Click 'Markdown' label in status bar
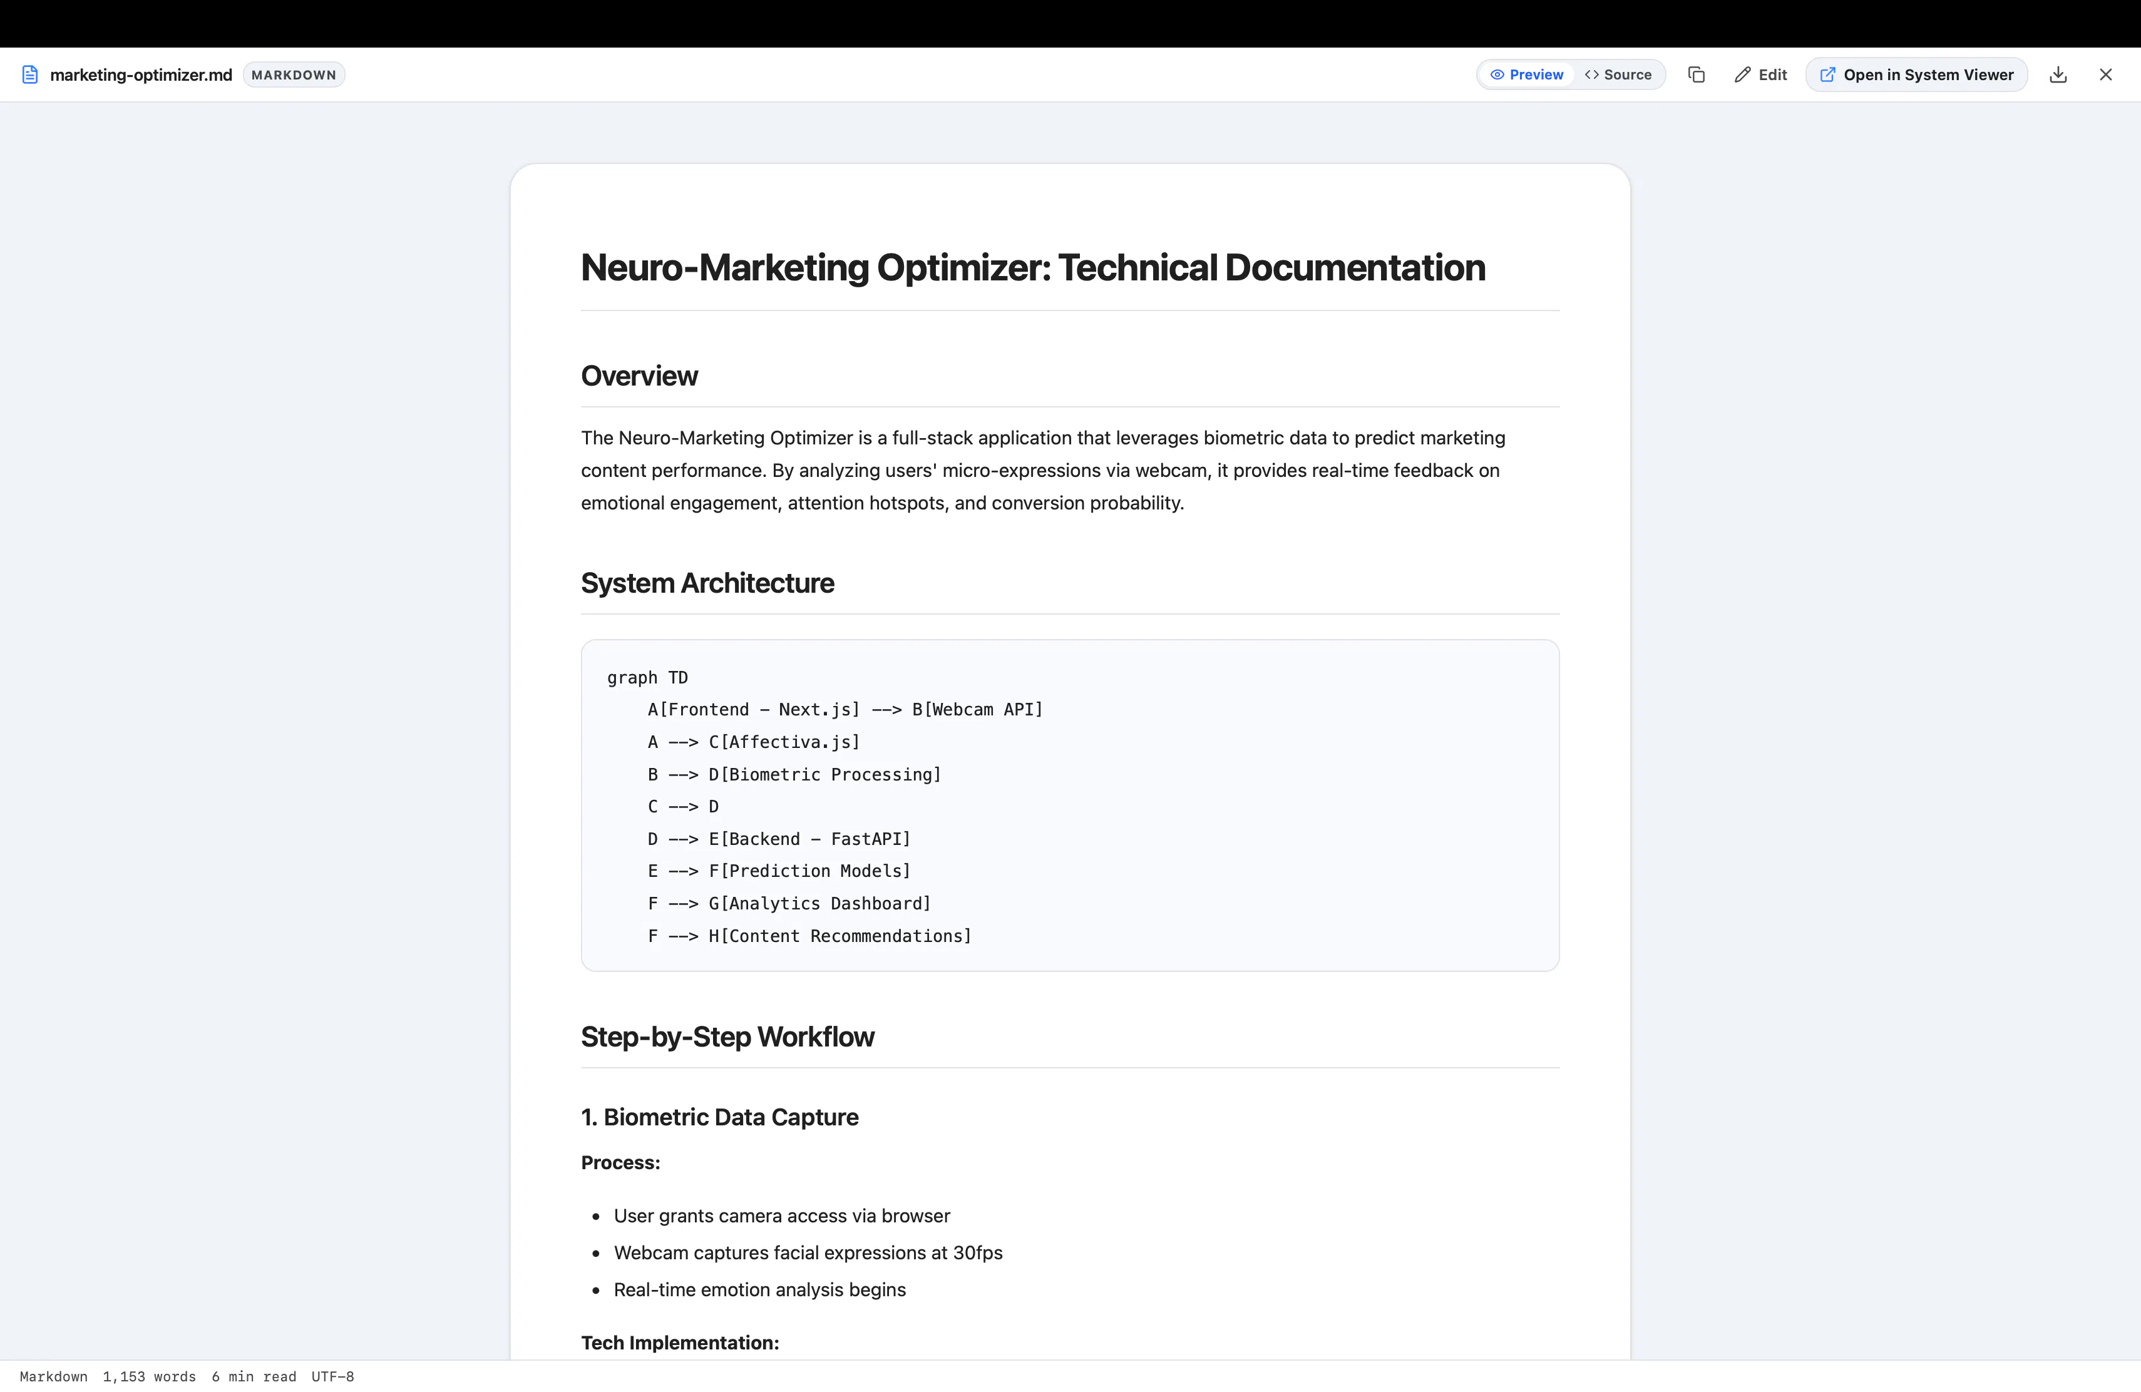The height and width of the screenshot is (1392, 2141). pyautogui.click(x=54, y=1377)
